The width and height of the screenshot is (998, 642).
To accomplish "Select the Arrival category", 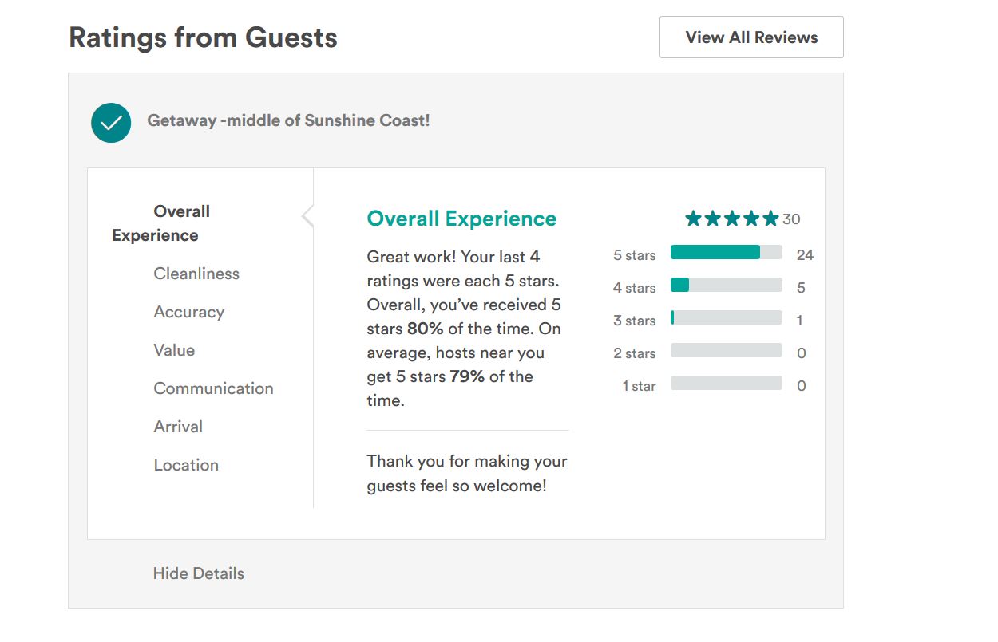I will pyautogui.click(x=178, y=427).
